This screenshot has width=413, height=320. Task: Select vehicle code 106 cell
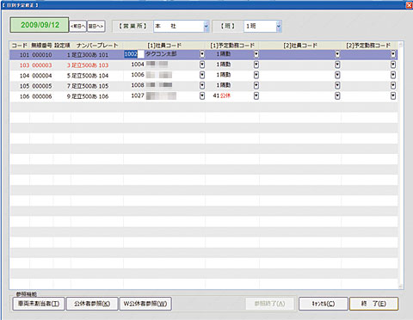pyautogui.click(x=24, y=96)
